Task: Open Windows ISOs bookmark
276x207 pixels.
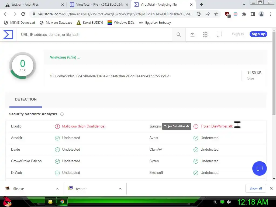Action: pos(121,23)
